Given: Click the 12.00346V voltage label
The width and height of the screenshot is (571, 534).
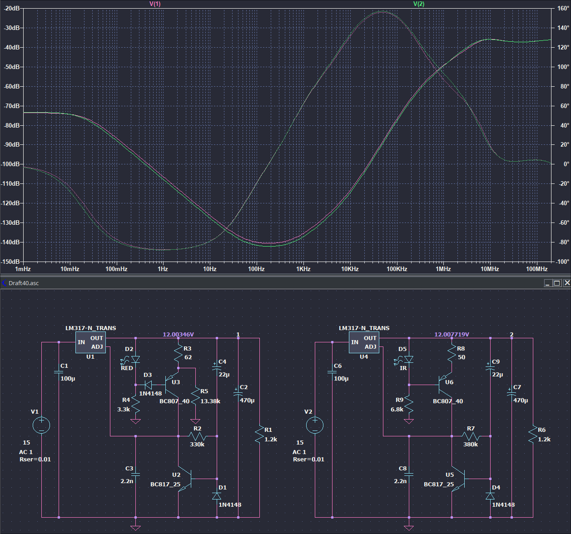Looking at the screenshot, I should click(x=179, y=335).
